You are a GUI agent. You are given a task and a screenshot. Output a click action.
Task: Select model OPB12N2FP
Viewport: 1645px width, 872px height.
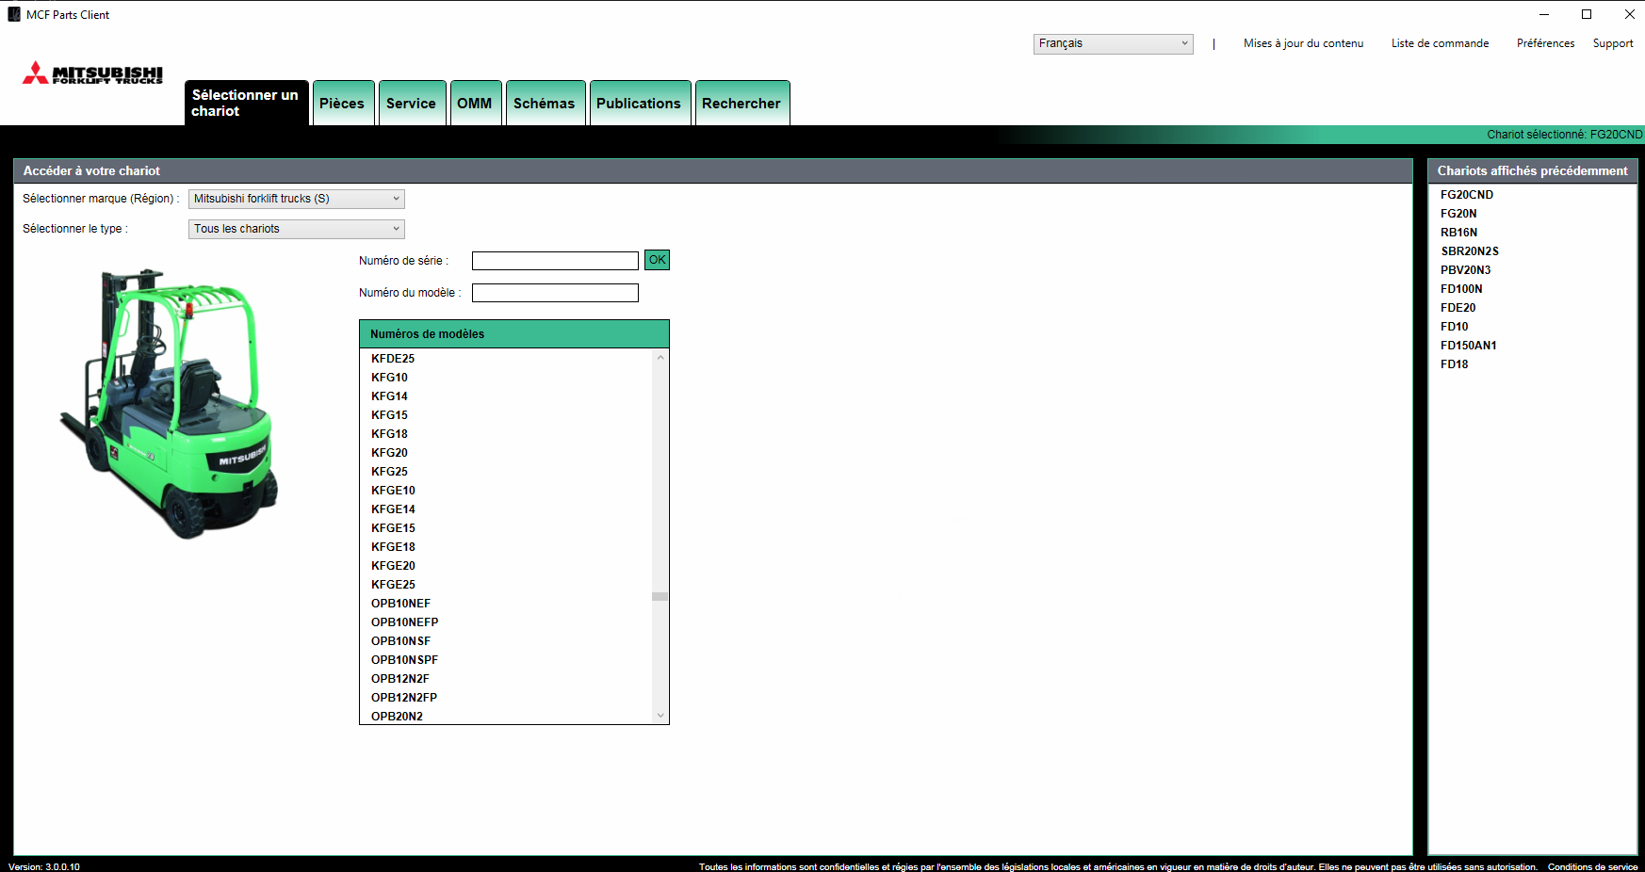403,698
